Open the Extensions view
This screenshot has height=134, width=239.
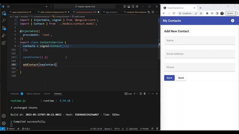[4, 43]
